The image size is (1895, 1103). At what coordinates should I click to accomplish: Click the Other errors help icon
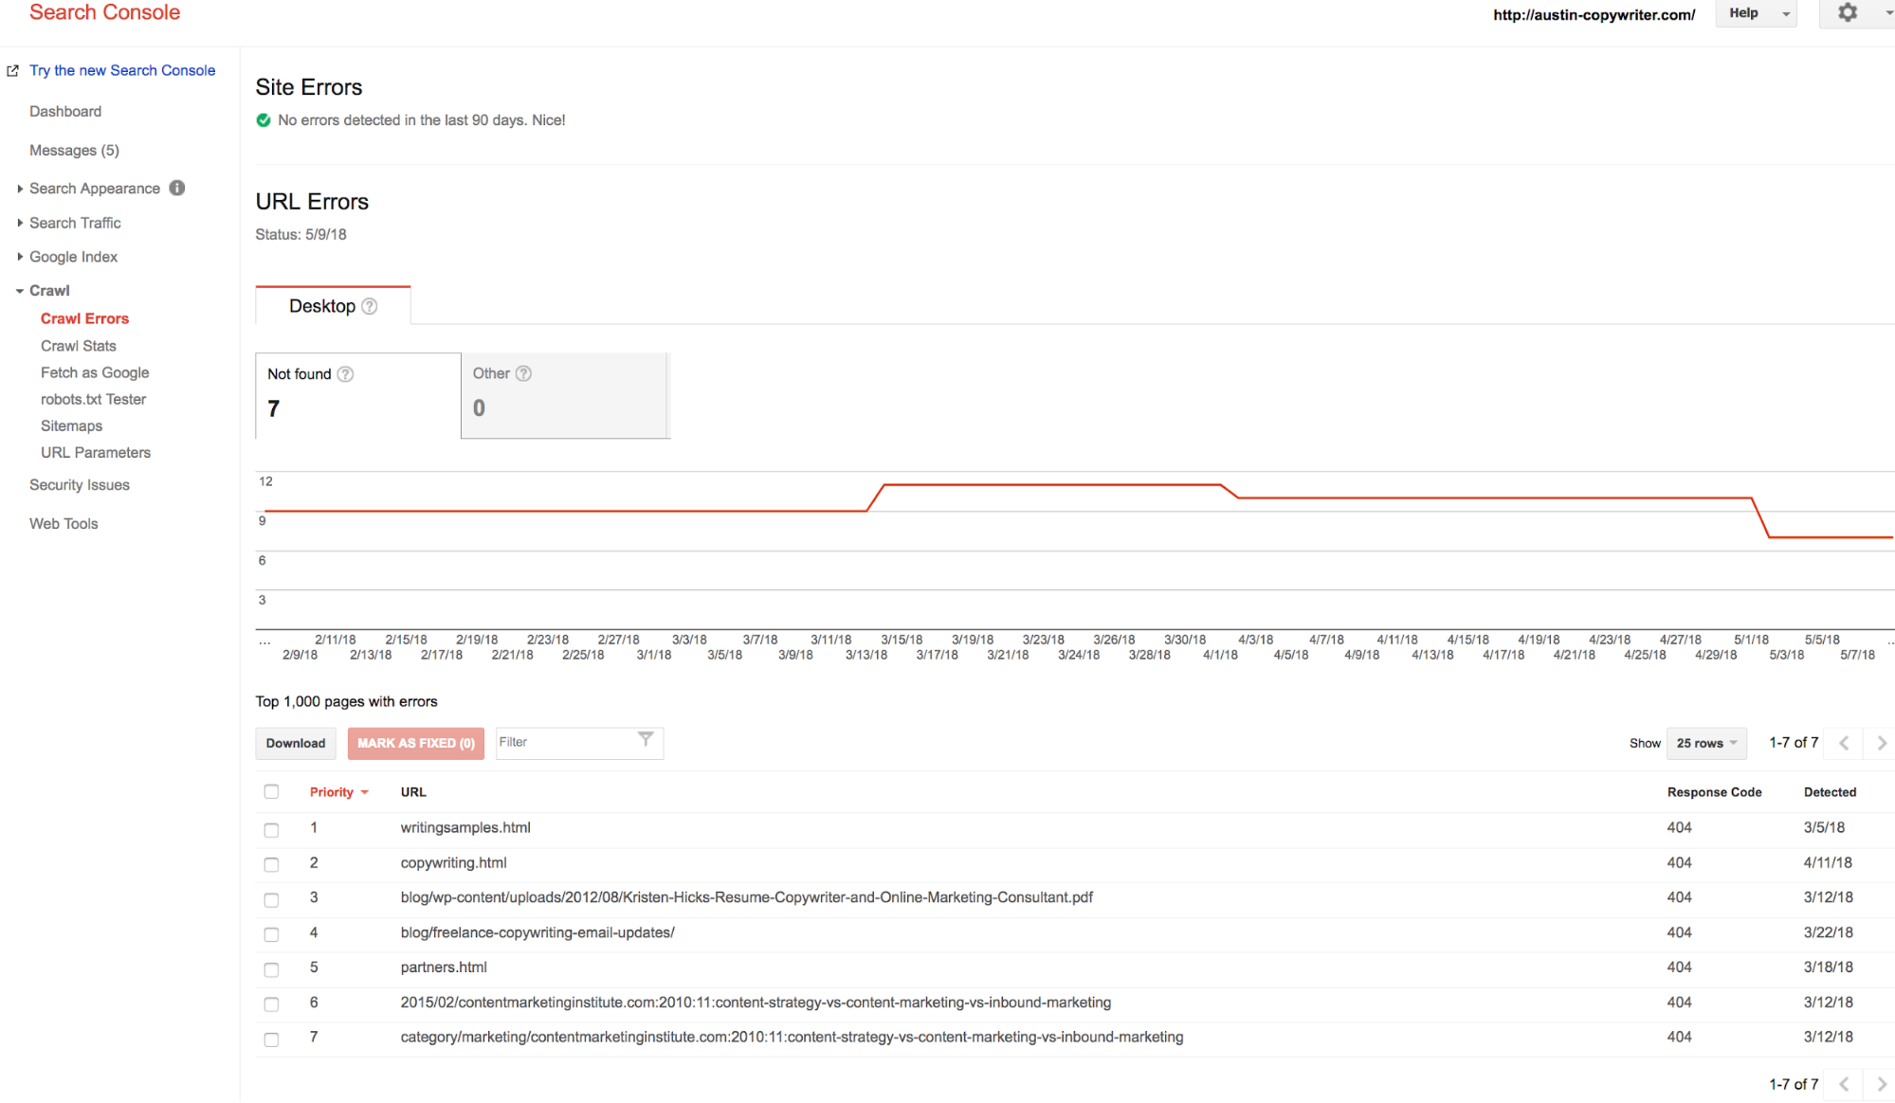[523, 373]
